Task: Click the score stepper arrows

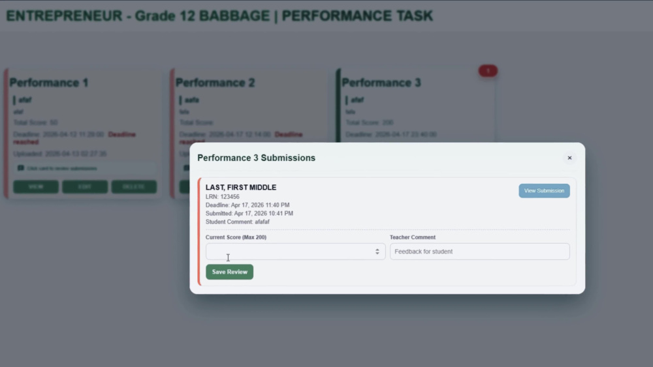Action: tap(377, 252)
